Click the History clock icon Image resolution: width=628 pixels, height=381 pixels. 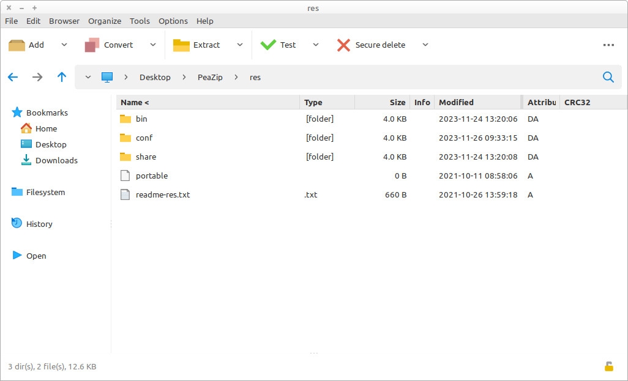[x=17, y=223]
